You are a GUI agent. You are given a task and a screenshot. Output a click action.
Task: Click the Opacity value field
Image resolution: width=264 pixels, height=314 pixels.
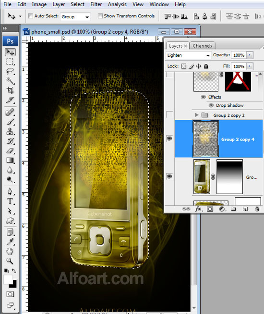239,55
